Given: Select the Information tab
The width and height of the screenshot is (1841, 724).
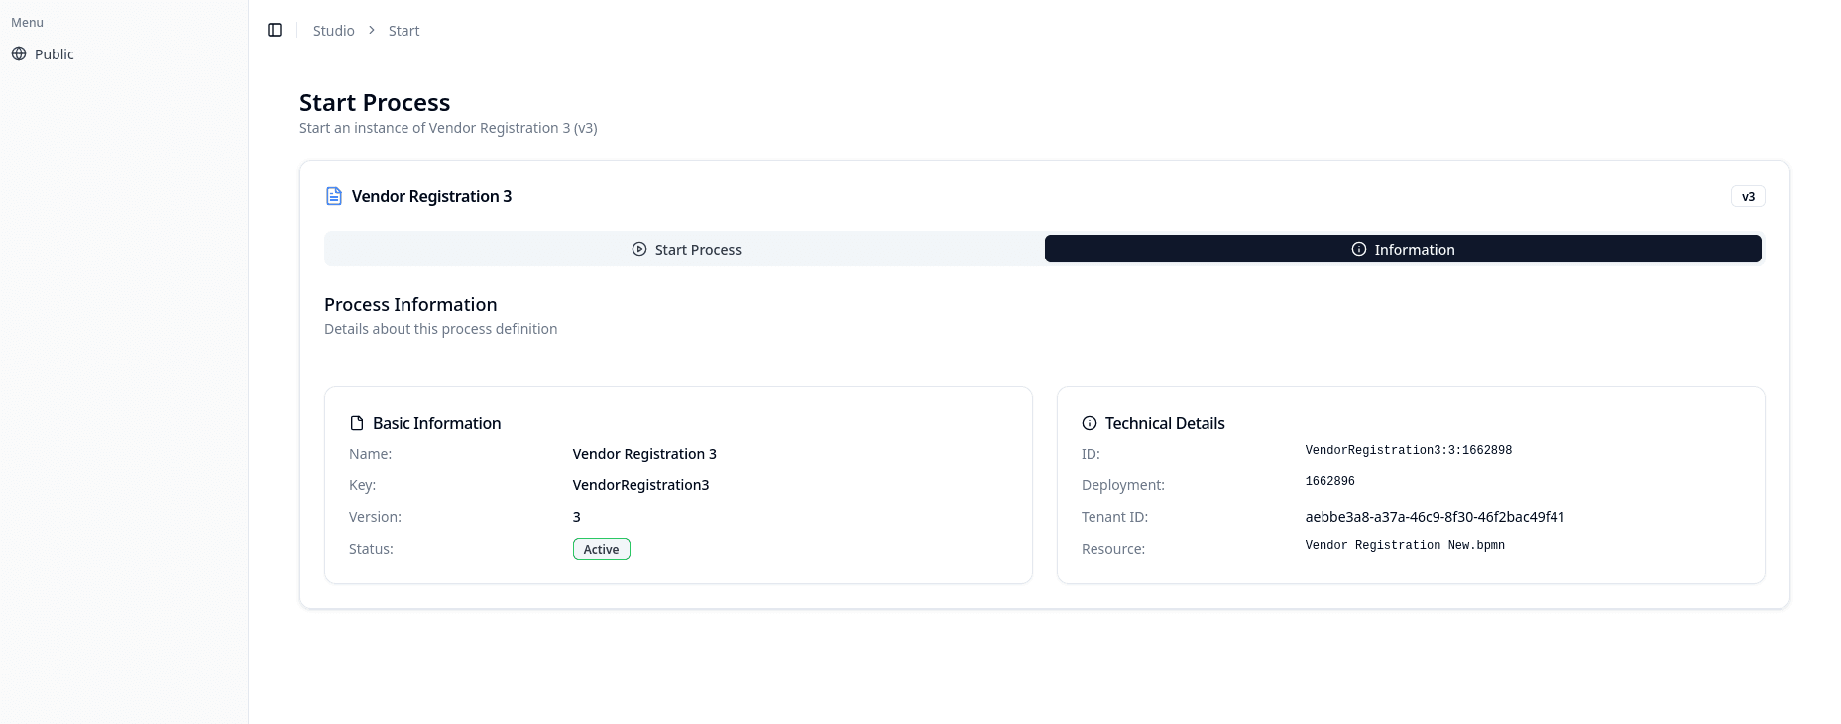Looking at the screenshot, I should click(1403, 249).
